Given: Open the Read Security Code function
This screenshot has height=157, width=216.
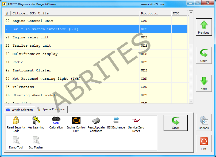Looking at the screenshot, I should (x=16, y=124).
